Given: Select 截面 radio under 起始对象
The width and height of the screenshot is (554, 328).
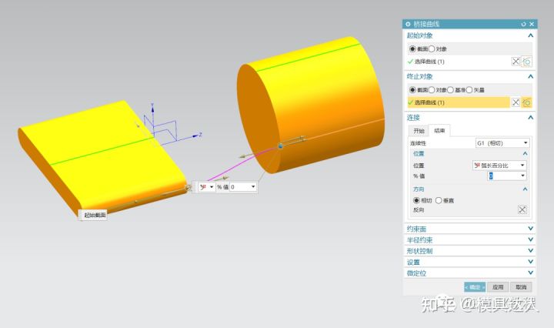Looking at the screenshot, I should (x=412, y=49).
